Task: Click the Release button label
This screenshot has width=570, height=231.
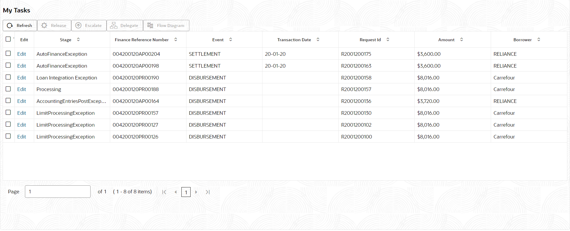Action: pos(58,26)
